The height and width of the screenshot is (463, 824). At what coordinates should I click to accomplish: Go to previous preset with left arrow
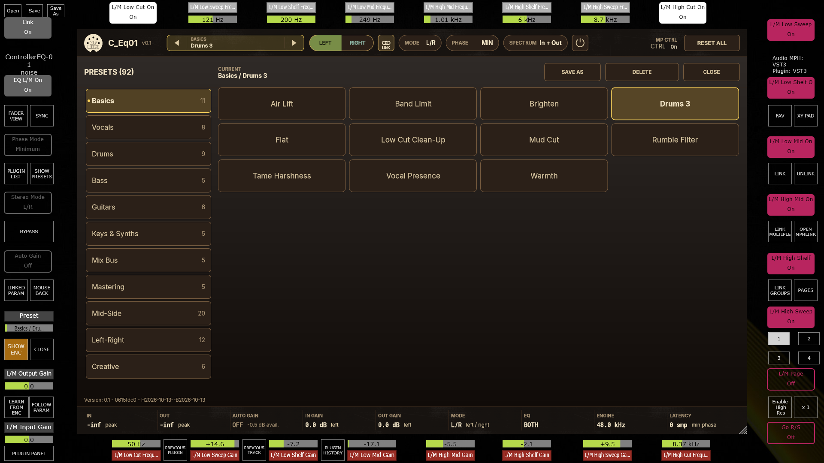pos(177,43)
